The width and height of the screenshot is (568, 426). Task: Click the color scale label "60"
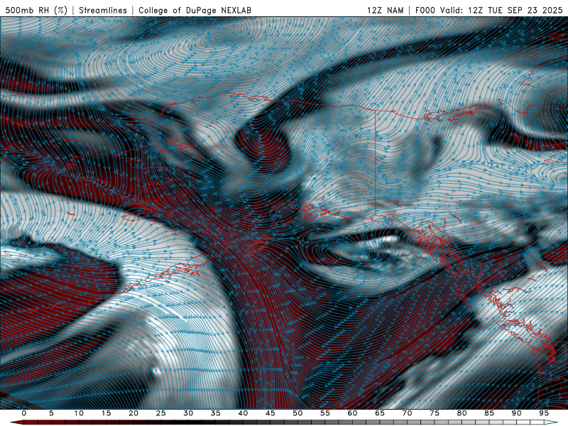pyautogui.click(x=352, y=413)
